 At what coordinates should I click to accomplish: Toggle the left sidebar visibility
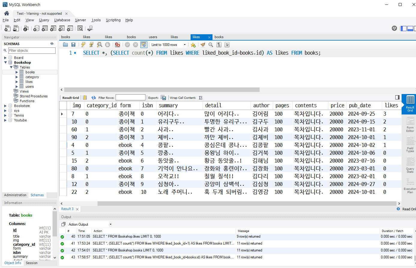(404, 28)
